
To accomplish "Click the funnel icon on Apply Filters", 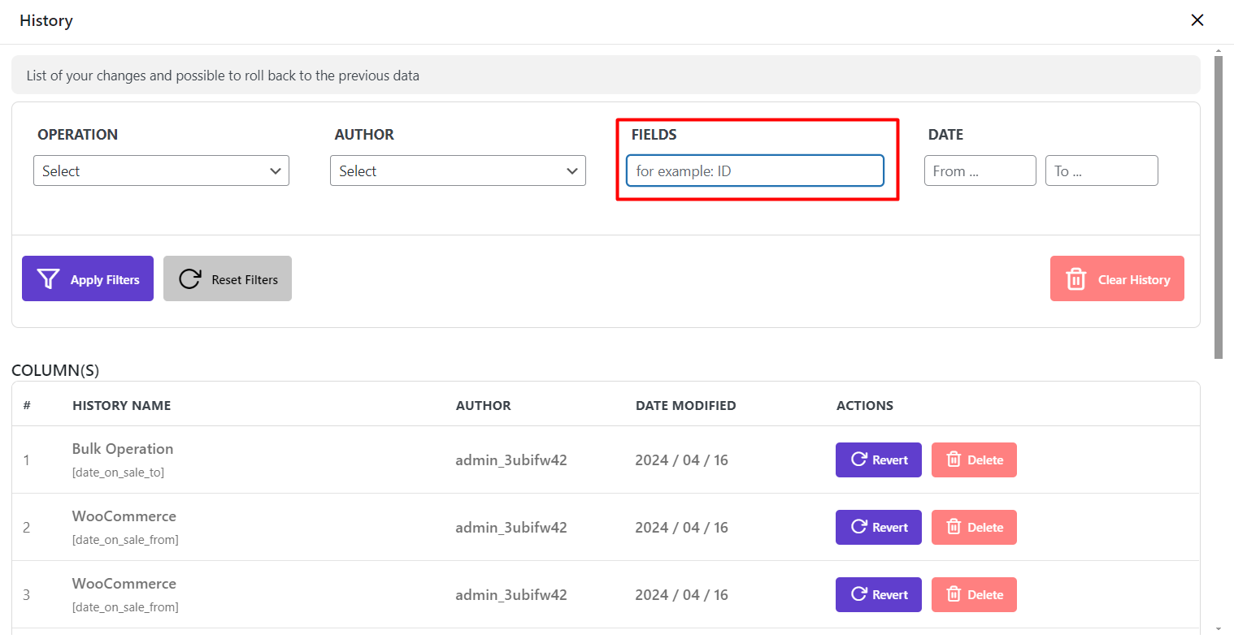I will (x=48, y=279).
